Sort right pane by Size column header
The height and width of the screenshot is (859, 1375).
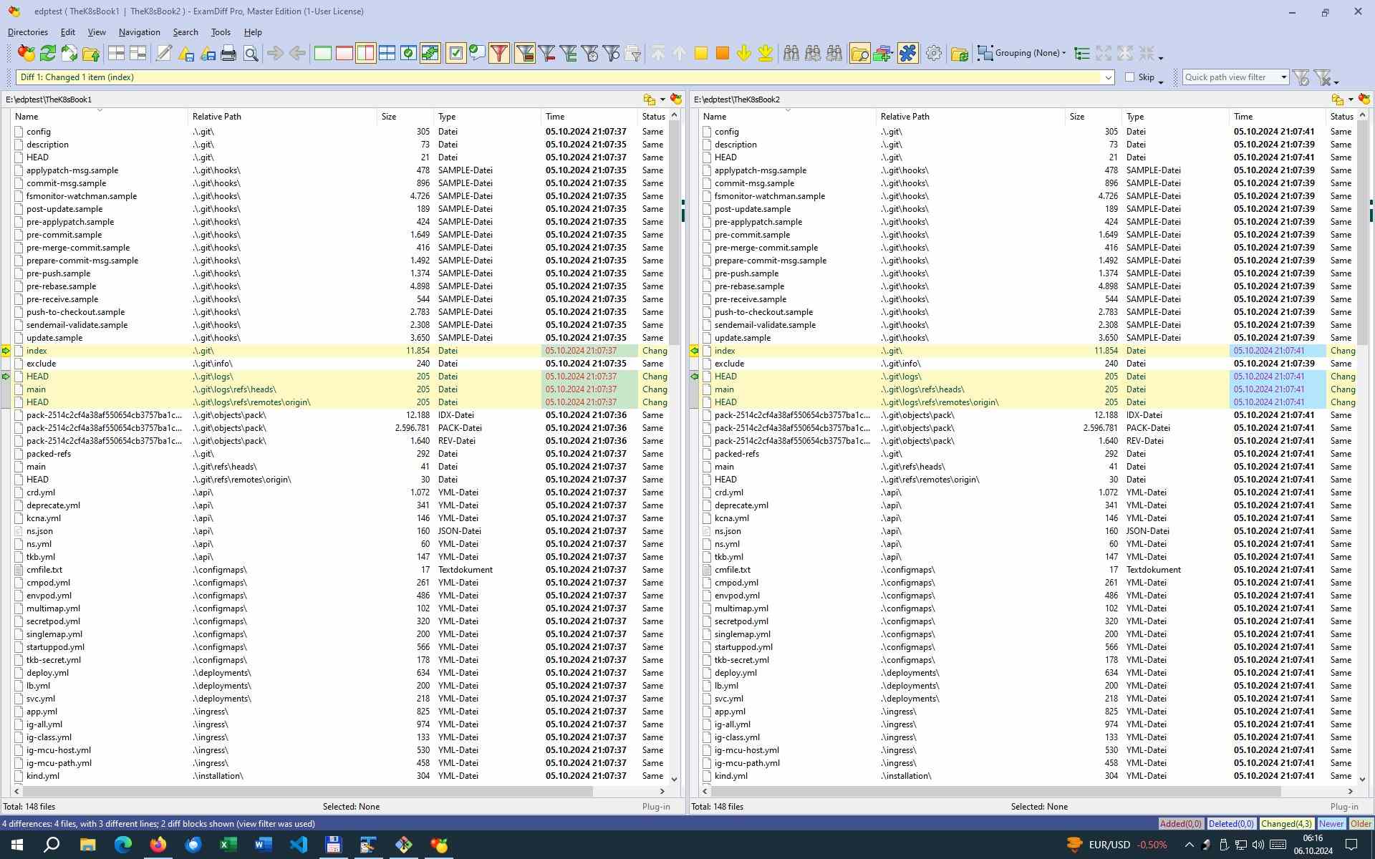pos(1094,117)
